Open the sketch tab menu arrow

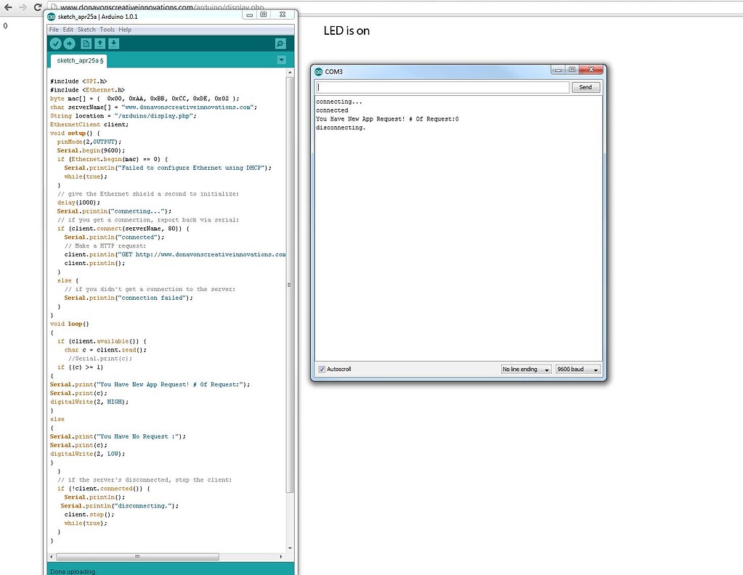[282, 60]
